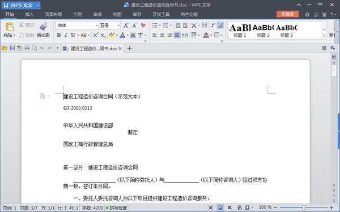Apply distributed alignment
This screenshot has width=340, height=212.
(x=185, y=35)
